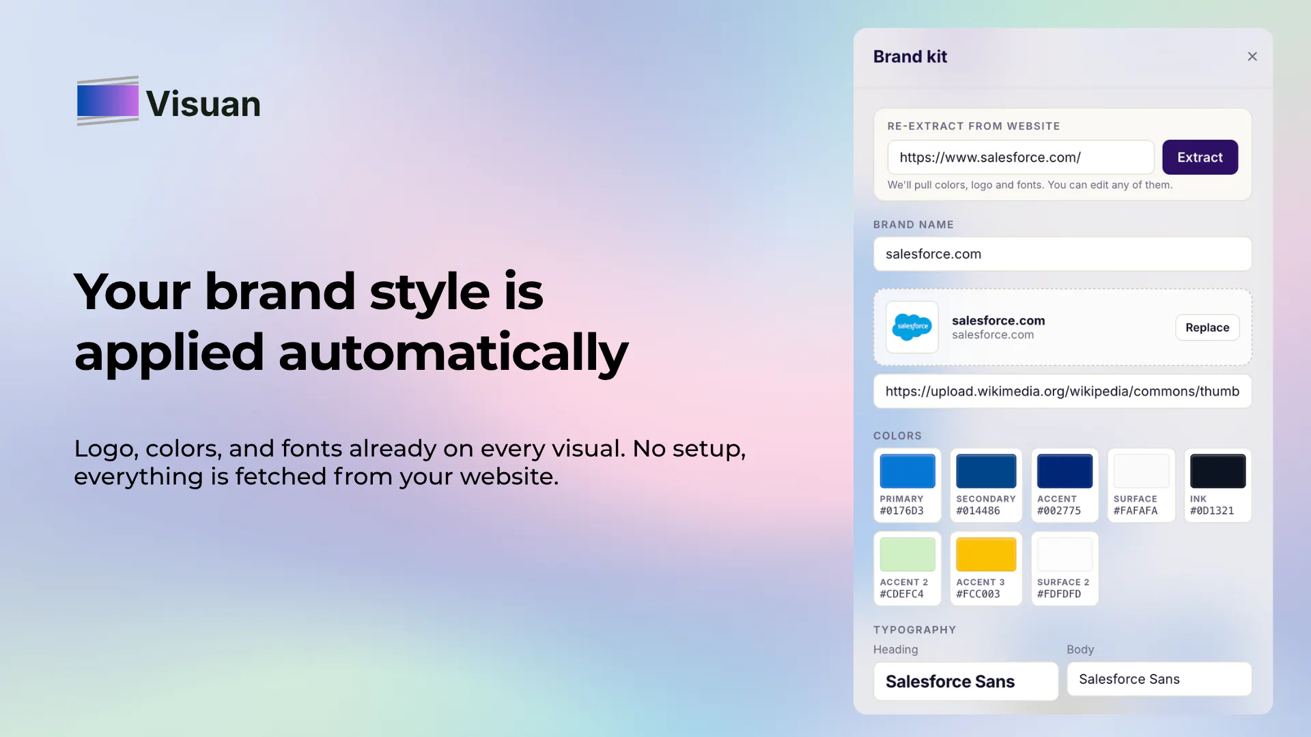The height and width of the screenshot is (737, 1311).
Task: Click the TYPOGRAPHY section label
Action: [x=914, y=630]
